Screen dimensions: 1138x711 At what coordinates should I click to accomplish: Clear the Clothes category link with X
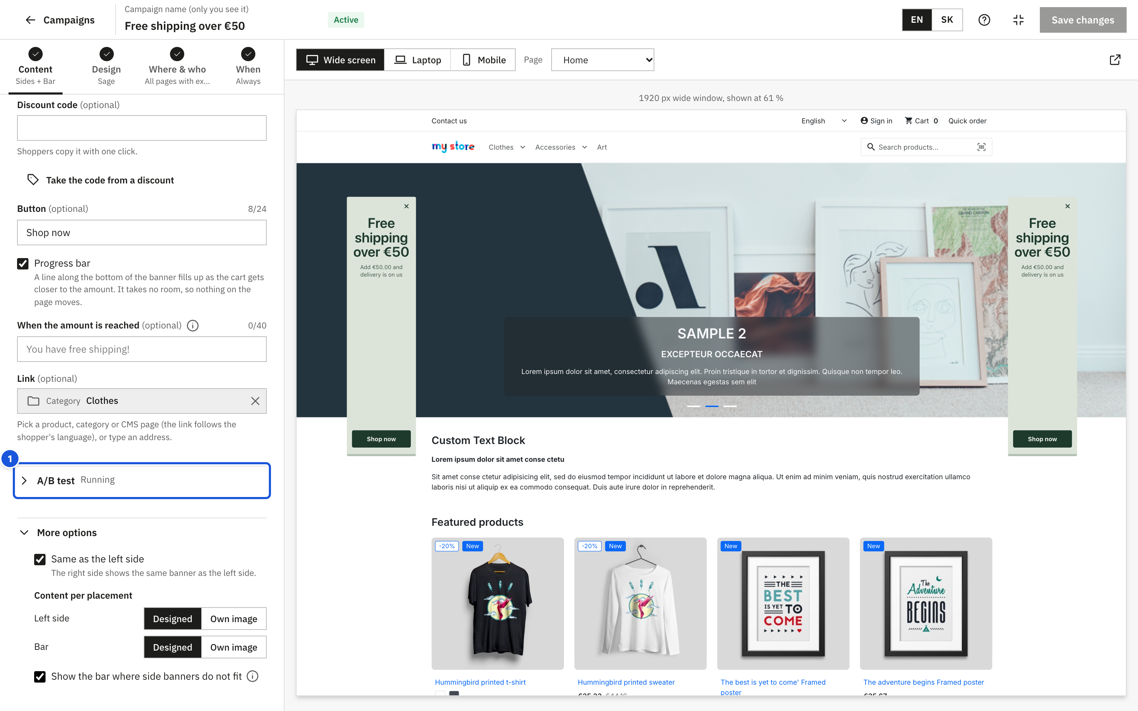[255, 401]
